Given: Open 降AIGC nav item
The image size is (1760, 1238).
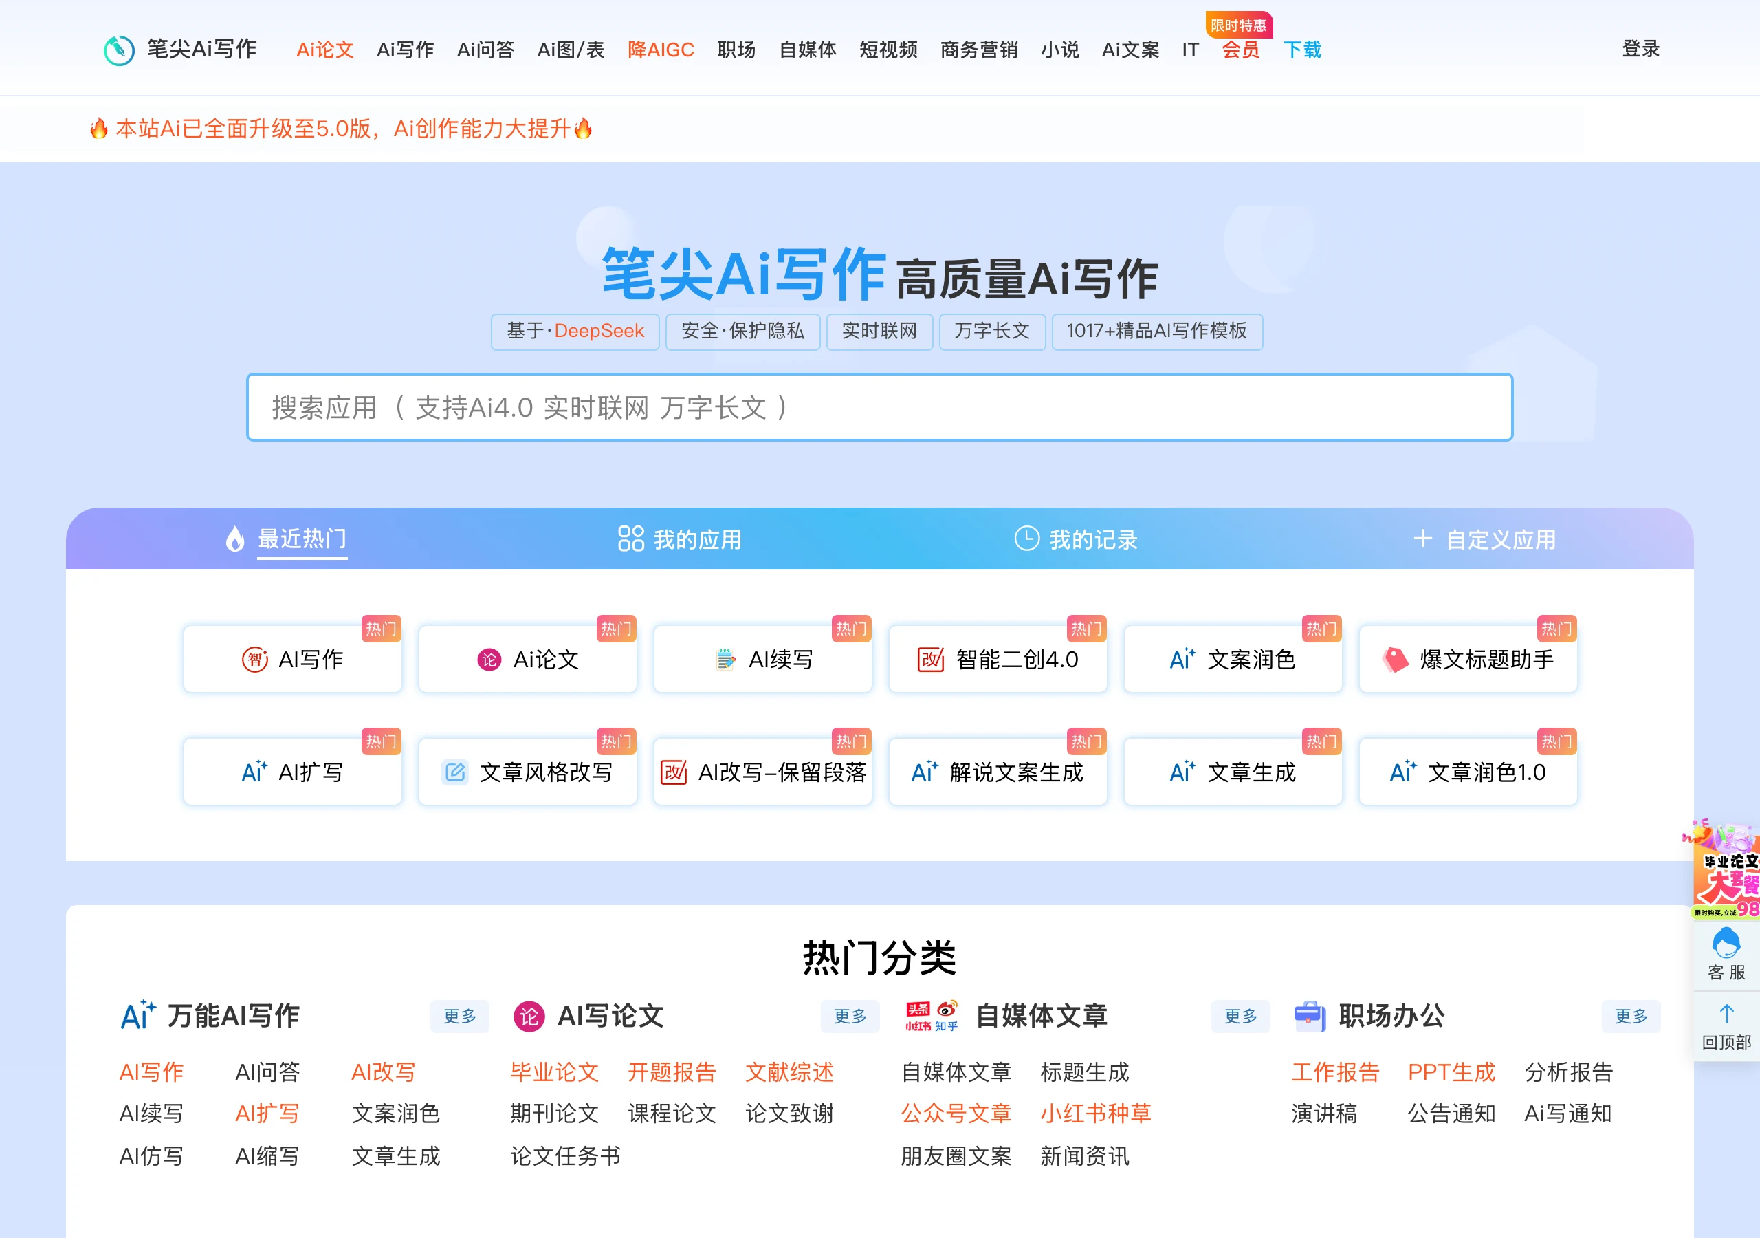Looking at the screenshot, I should (x=661, y=50).
